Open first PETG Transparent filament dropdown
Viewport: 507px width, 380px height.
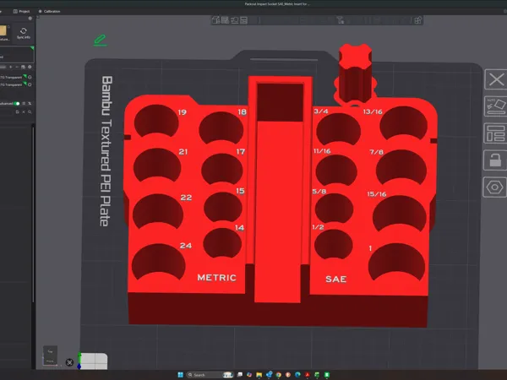tap(13, 77)
